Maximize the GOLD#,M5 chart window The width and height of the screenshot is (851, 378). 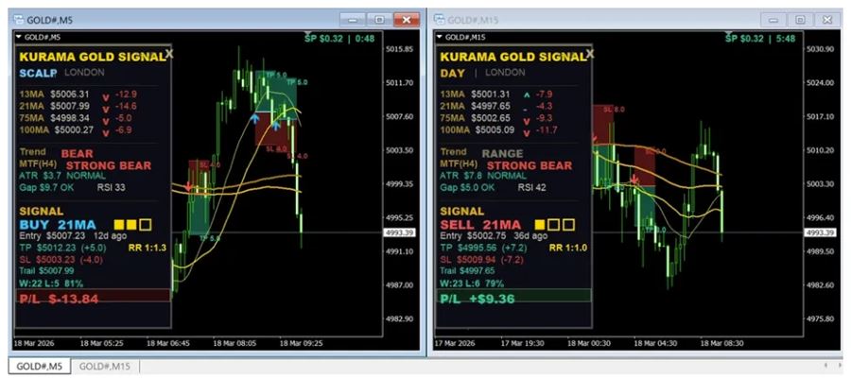point(379,20)
